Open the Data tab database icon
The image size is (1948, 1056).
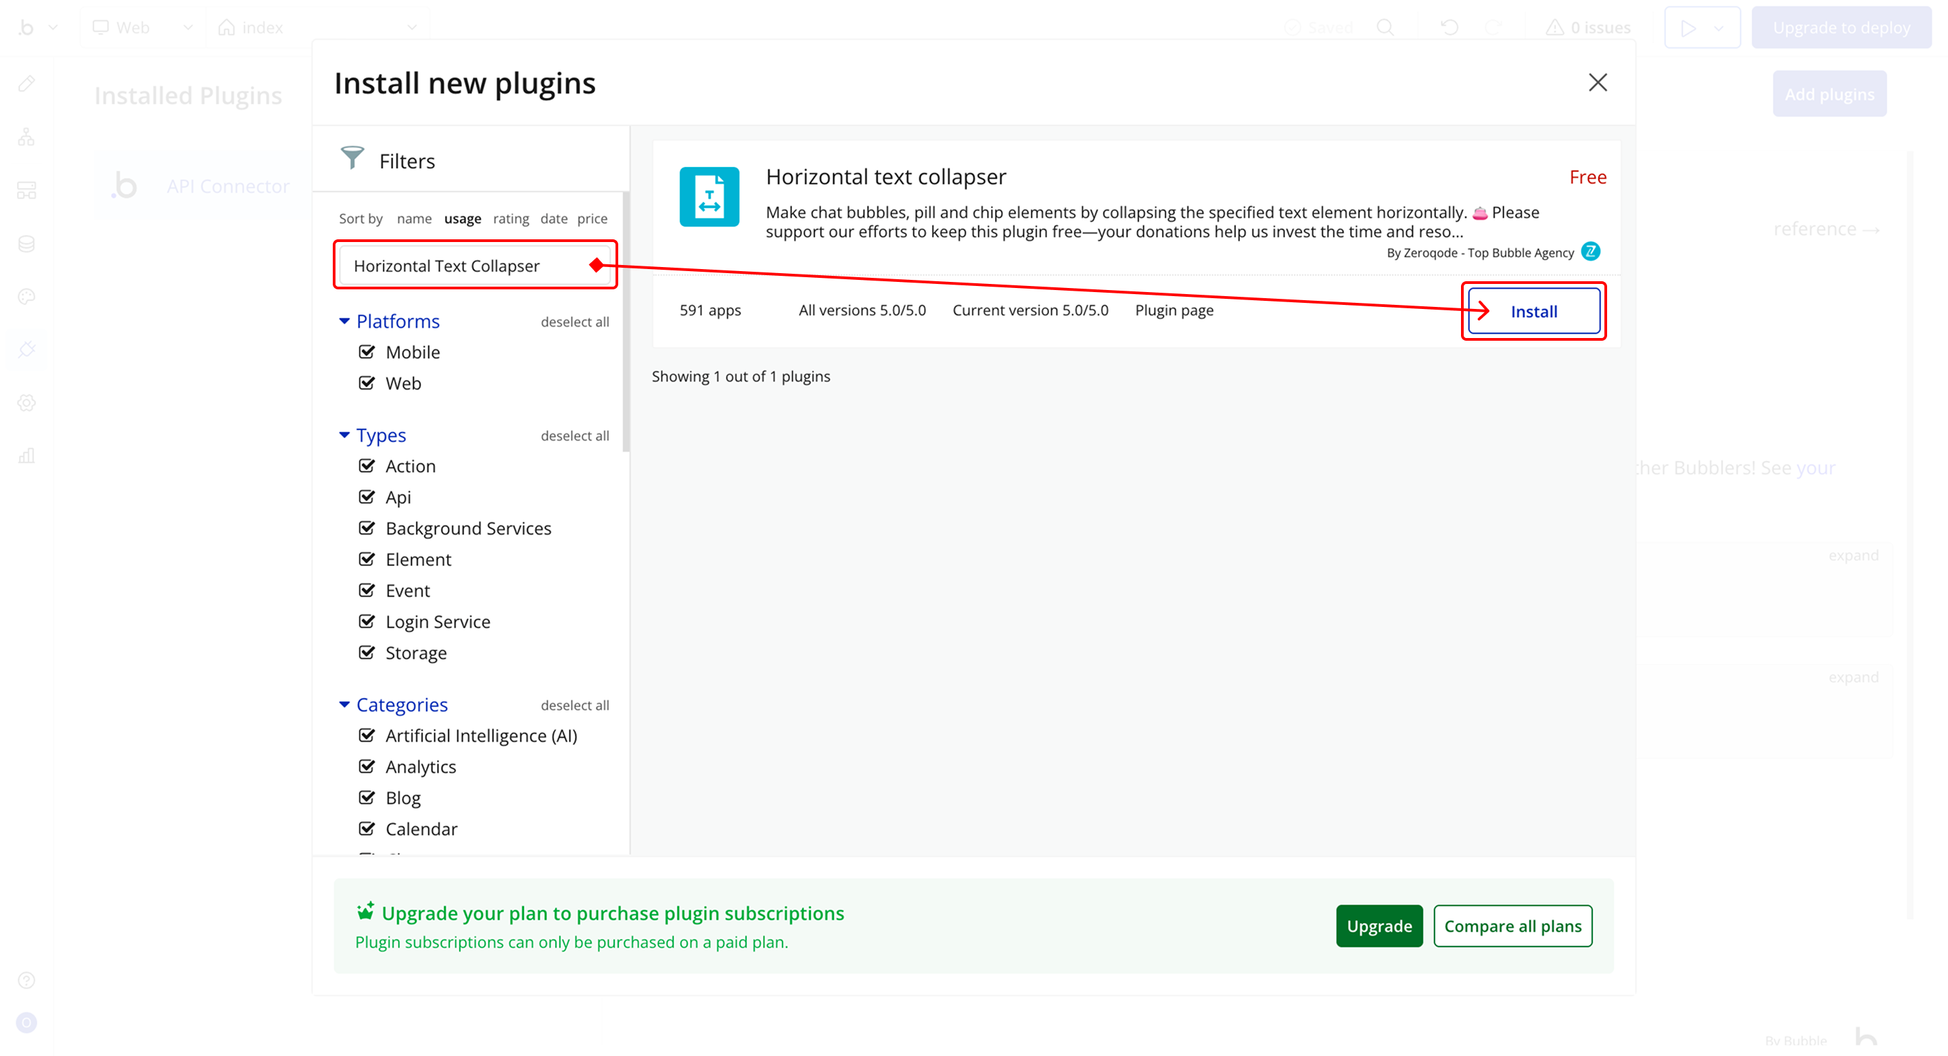(26, 243)
